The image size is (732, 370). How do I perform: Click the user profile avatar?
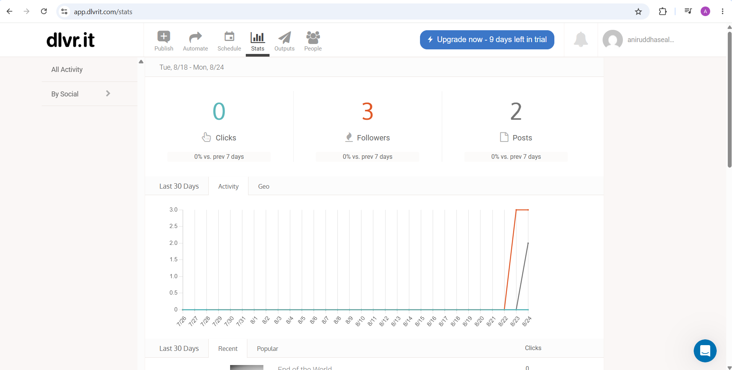[613, 40]
